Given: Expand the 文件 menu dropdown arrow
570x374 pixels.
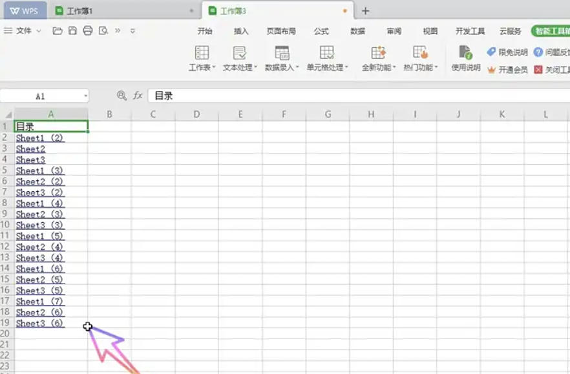Looking at the screenshot, I should tap(39, 31).
